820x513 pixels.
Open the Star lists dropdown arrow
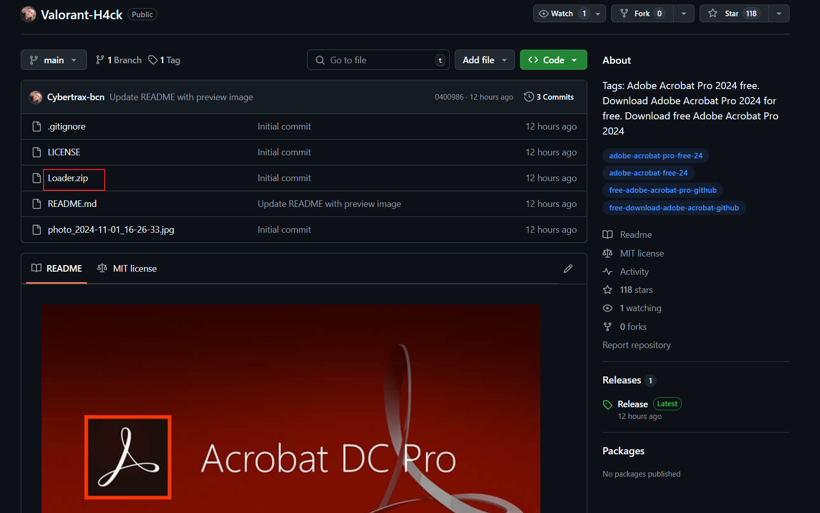[x=779, y=14]
